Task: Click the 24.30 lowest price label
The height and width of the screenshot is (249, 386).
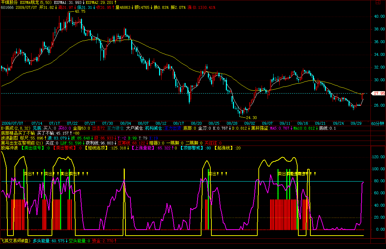Action: click(x=251, y=118)
